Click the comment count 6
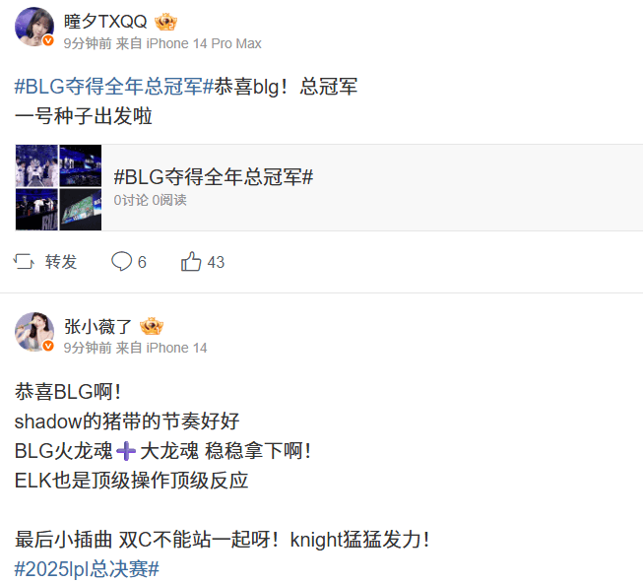 [142, 262]
